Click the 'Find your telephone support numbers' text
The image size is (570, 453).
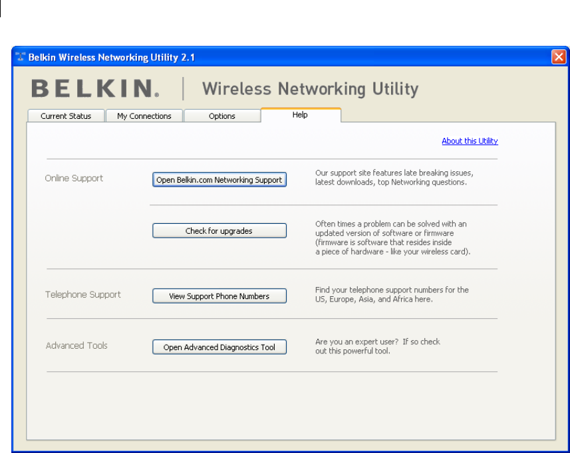pos(392,294)
